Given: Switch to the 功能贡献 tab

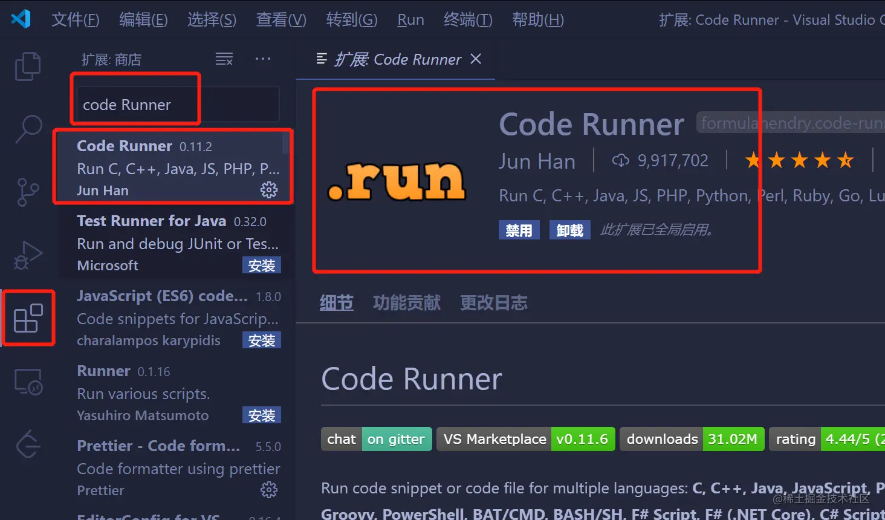Looking at the screenshot, I should [x=407, y=302].
